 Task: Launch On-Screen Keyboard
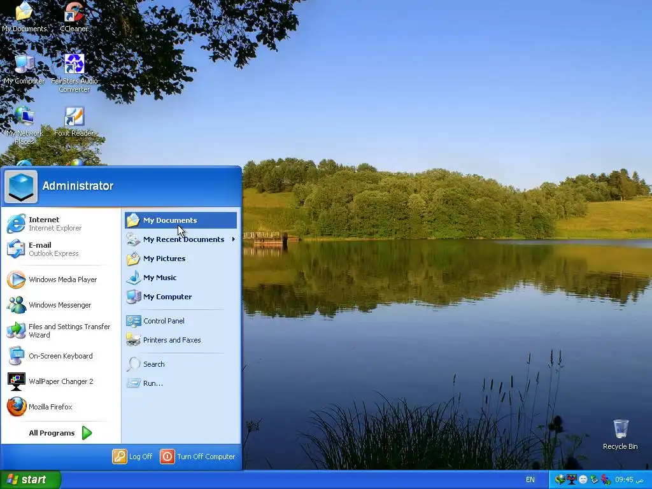(60, 356)
